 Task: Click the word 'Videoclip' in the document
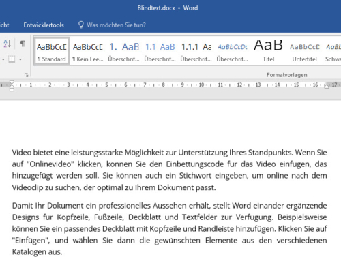pyautogui.click(x=27, y=188)
